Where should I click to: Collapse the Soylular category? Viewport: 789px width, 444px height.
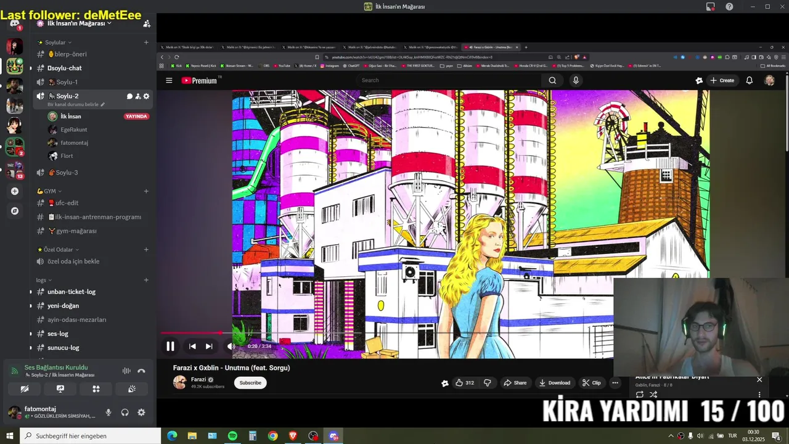pos(54,43)
